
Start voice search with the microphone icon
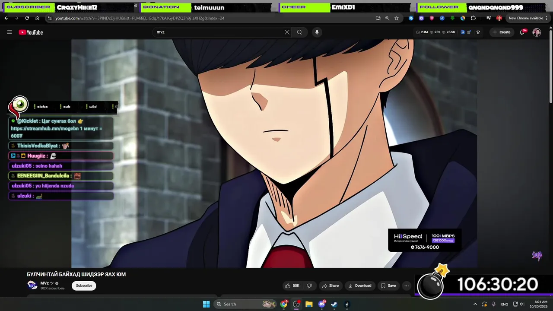click(x=317, y=32)
